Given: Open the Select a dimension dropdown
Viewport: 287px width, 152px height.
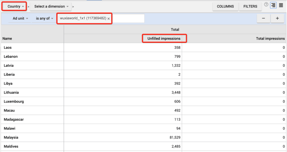Looking at the screenshot, I should [51, 6].
